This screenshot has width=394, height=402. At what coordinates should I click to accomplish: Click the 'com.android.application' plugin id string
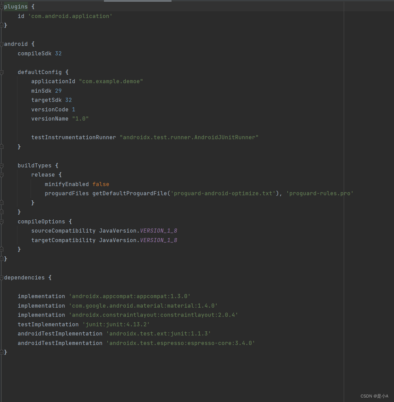(x=70, y=16)
